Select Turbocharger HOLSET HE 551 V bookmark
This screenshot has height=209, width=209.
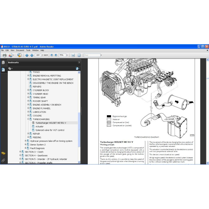51,123
